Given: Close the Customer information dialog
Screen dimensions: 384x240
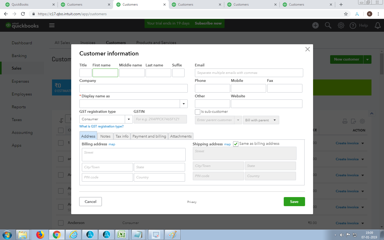Looking at the screenshot, I should [307, 49].
